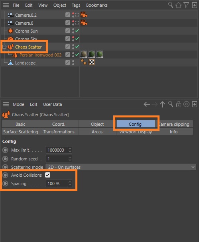This screenshot has width=199, height=242.
Task: Open the Tags menu
Action: (76, 5)
